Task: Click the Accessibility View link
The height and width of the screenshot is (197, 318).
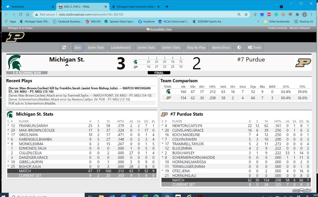Action: coord(159,29)
